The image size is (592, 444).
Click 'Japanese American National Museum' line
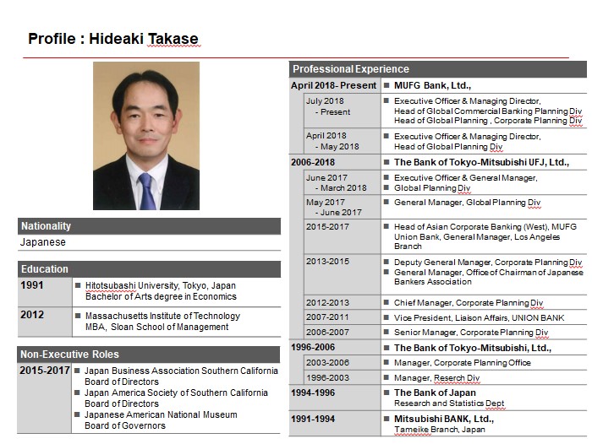tap(161, 414)
